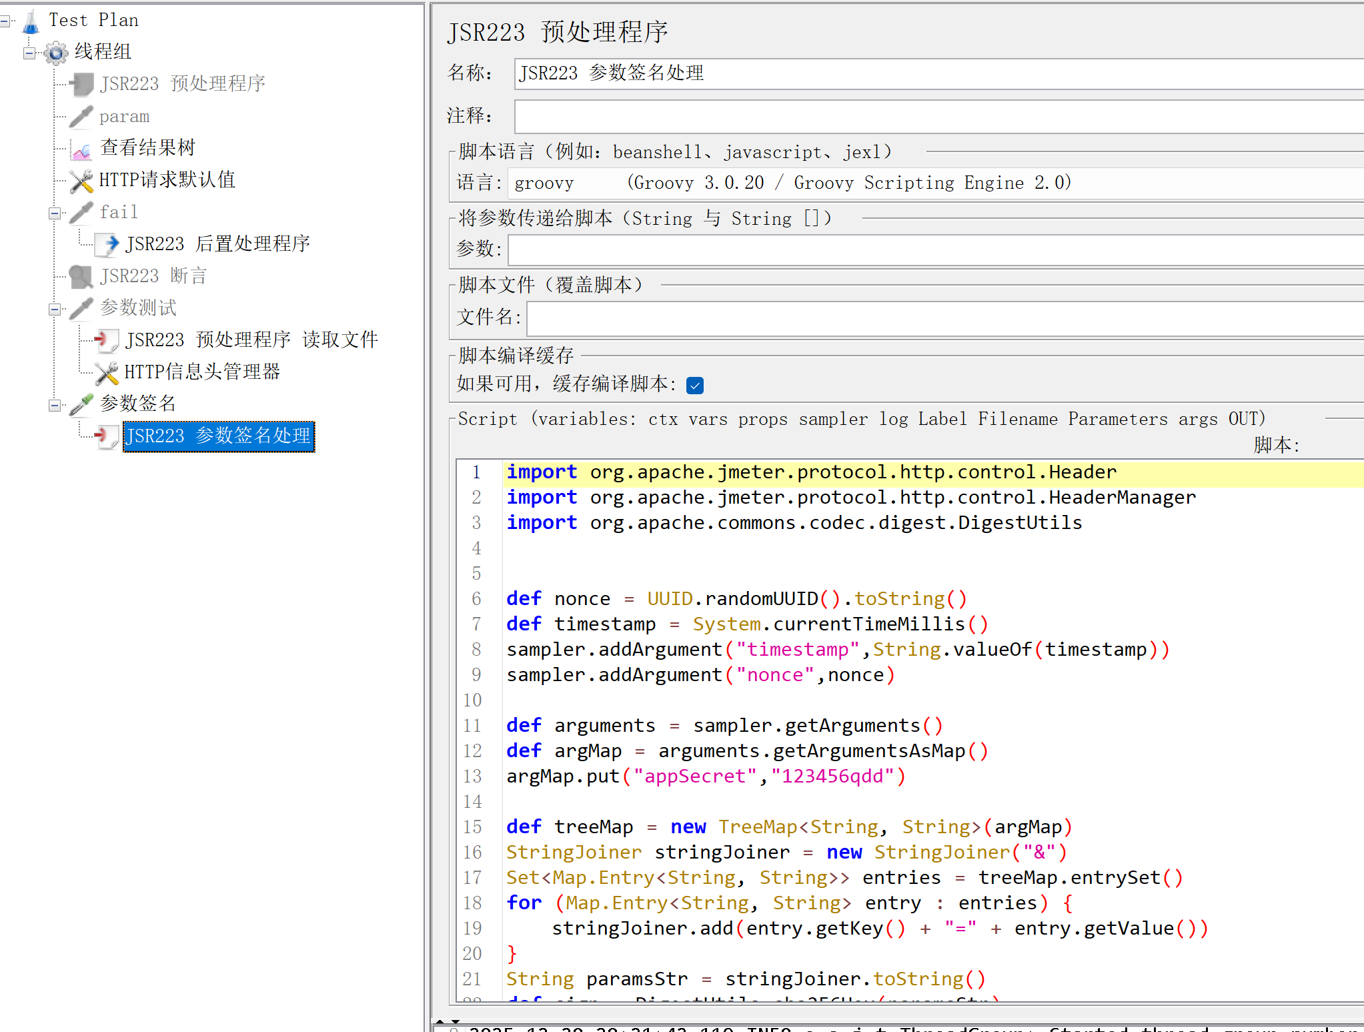
Task: Select the param sampler in tree
Action: (124, 117)
